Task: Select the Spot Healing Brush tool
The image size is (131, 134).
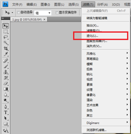Action: point(6,61)
